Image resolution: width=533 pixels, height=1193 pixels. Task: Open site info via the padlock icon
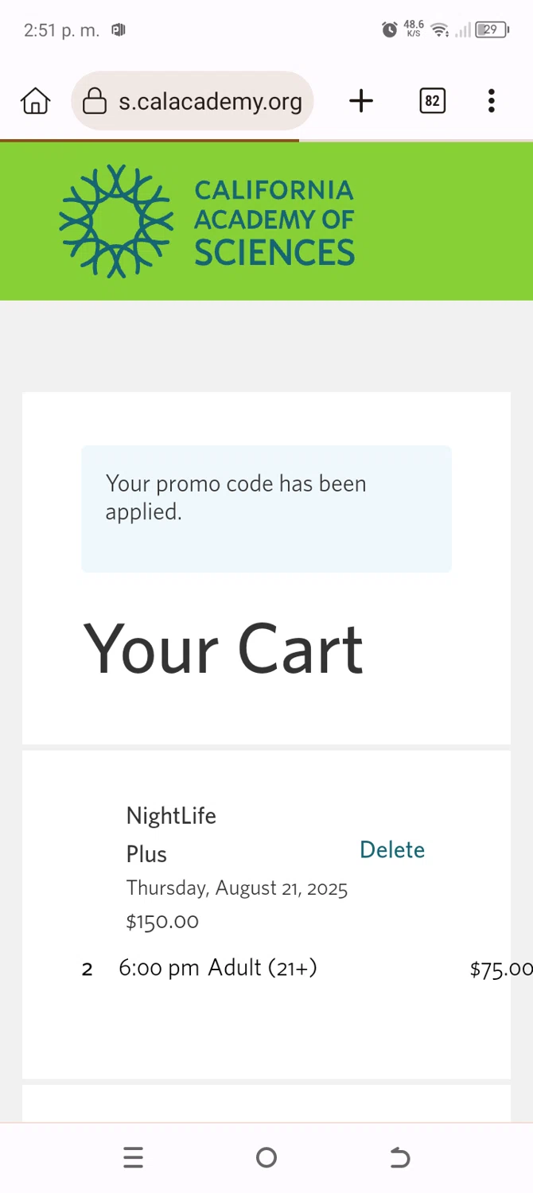click(x=95, y=101)
